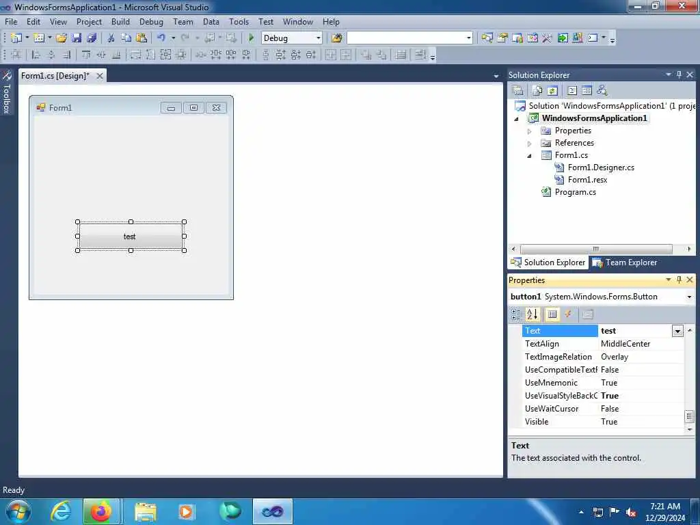This screenshot has width=700, height=525.
Task: Toggle Alphabetical sort in Properties panel
Action: click(532, 314)
